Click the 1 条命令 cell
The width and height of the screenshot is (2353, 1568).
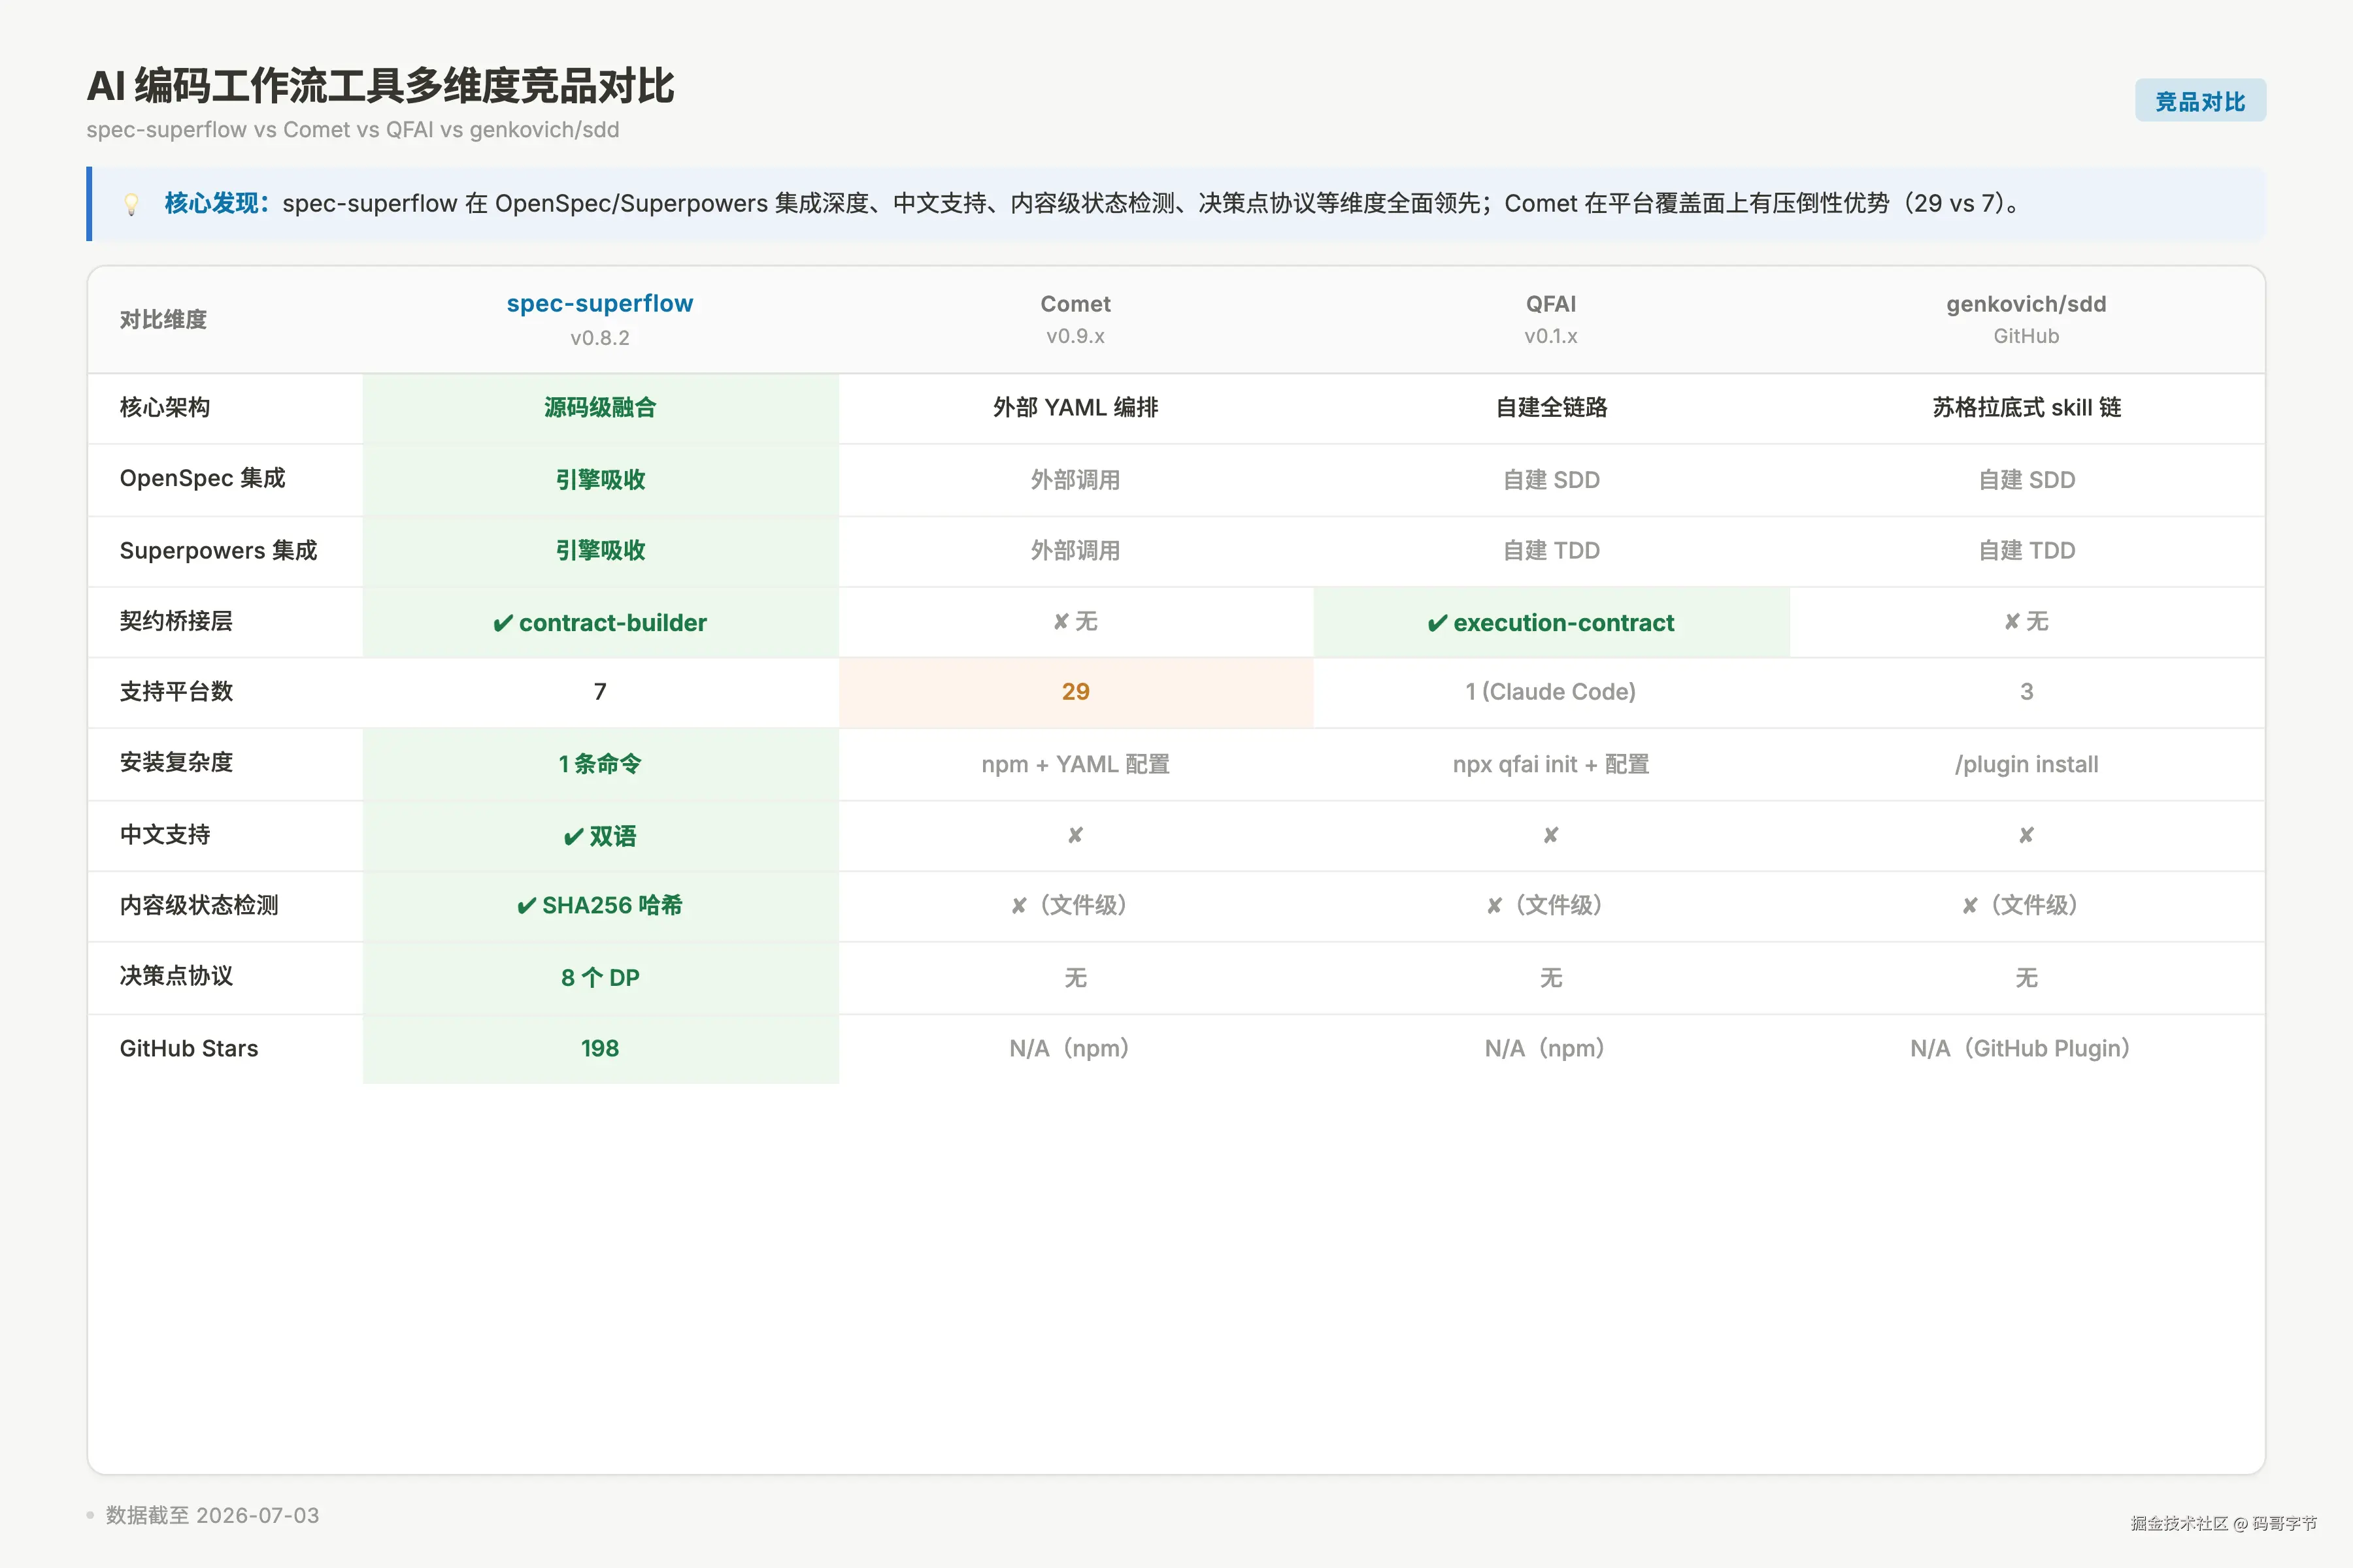600,764
